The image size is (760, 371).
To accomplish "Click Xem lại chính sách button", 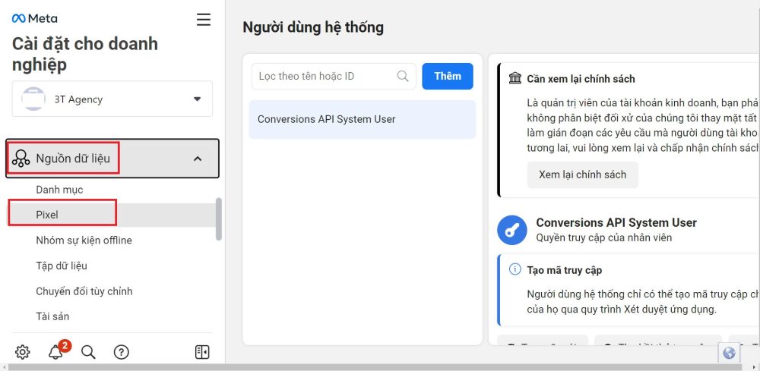I will tap(583, 174).
